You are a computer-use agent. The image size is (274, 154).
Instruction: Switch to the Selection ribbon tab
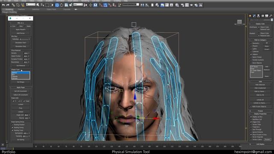click(36, 9)
